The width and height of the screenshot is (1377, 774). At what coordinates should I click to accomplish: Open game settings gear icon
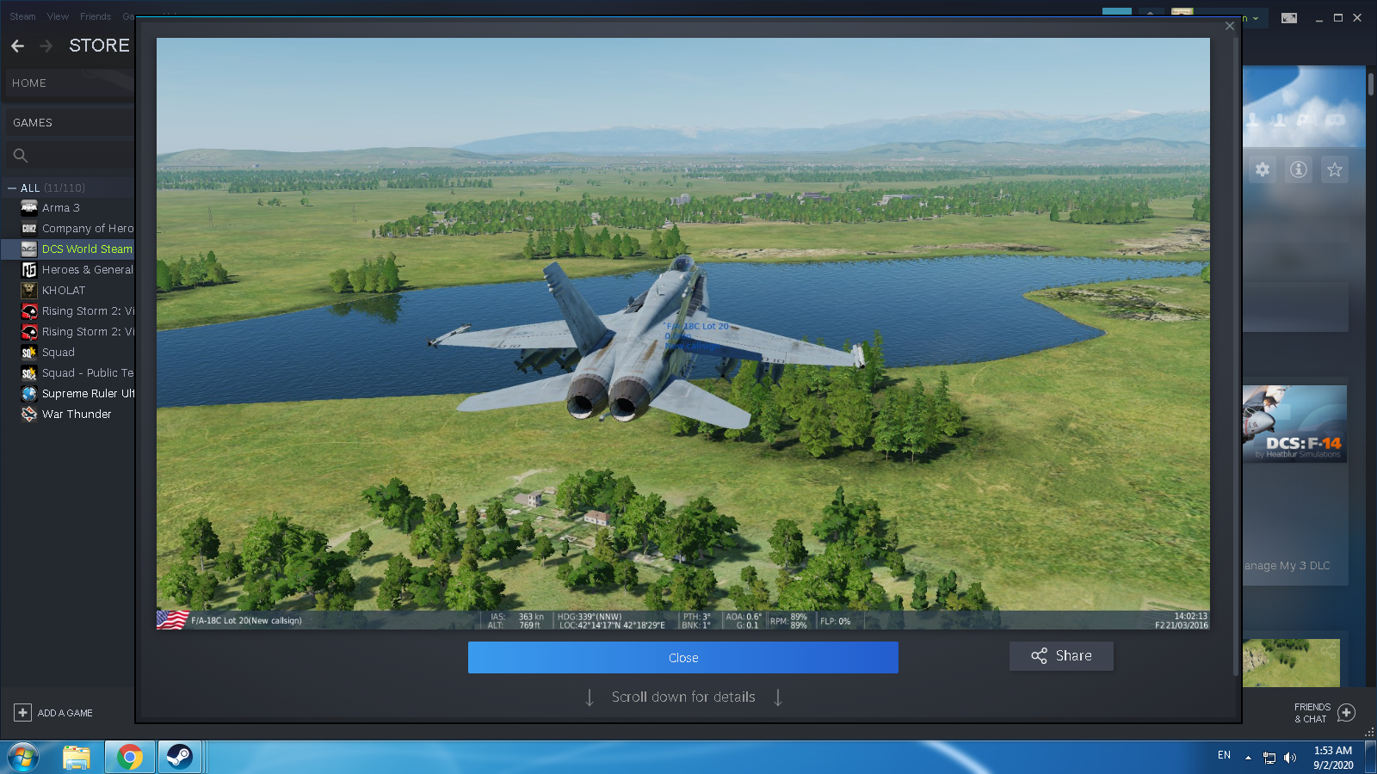point(1263,169)
